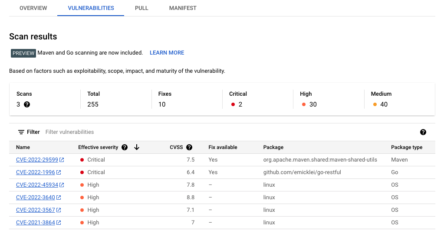Select the Vulnerabilities tab
This screenshot has height=230, width=444.
91,8
